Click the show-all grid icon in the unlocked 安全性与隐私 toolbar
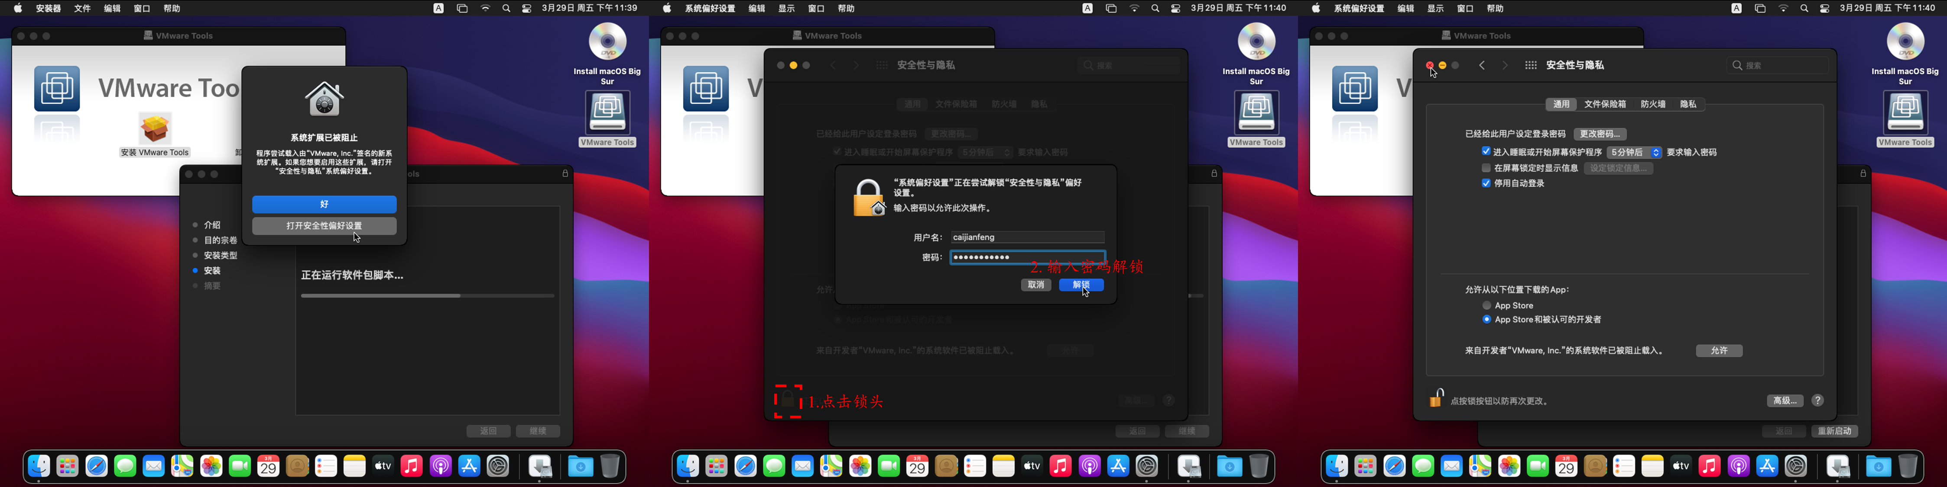 tap(1531, 66)
